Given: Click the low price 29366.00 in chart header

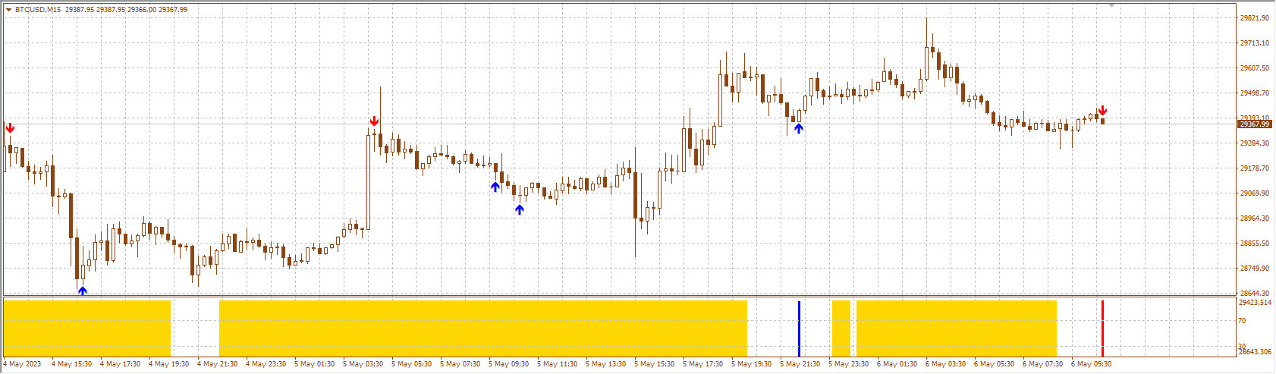Looking at the screenshot, I should [141, 10].
